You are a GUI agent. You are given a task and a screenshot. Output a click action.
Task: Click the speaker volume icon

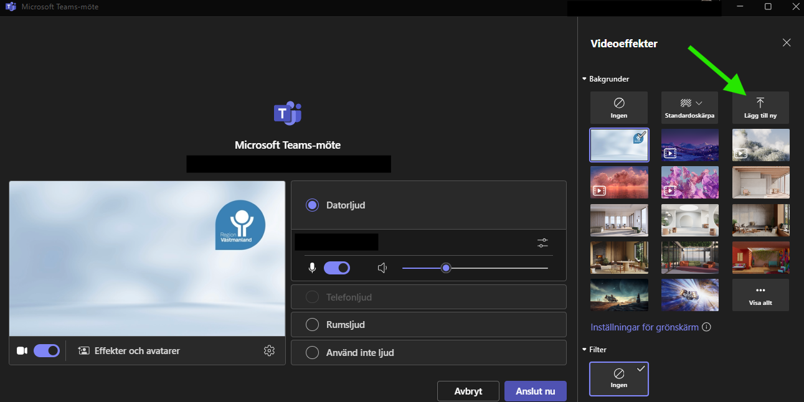click(382, 268)
